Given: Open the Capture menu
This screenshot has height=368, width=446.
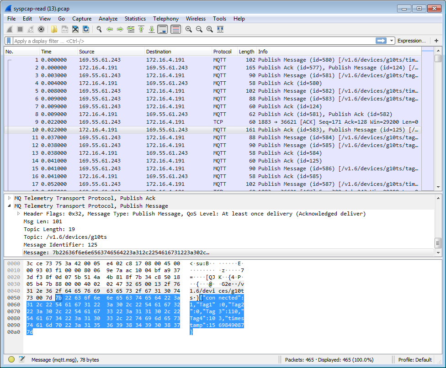Looking at the screenshot, I should pos(82,19).
